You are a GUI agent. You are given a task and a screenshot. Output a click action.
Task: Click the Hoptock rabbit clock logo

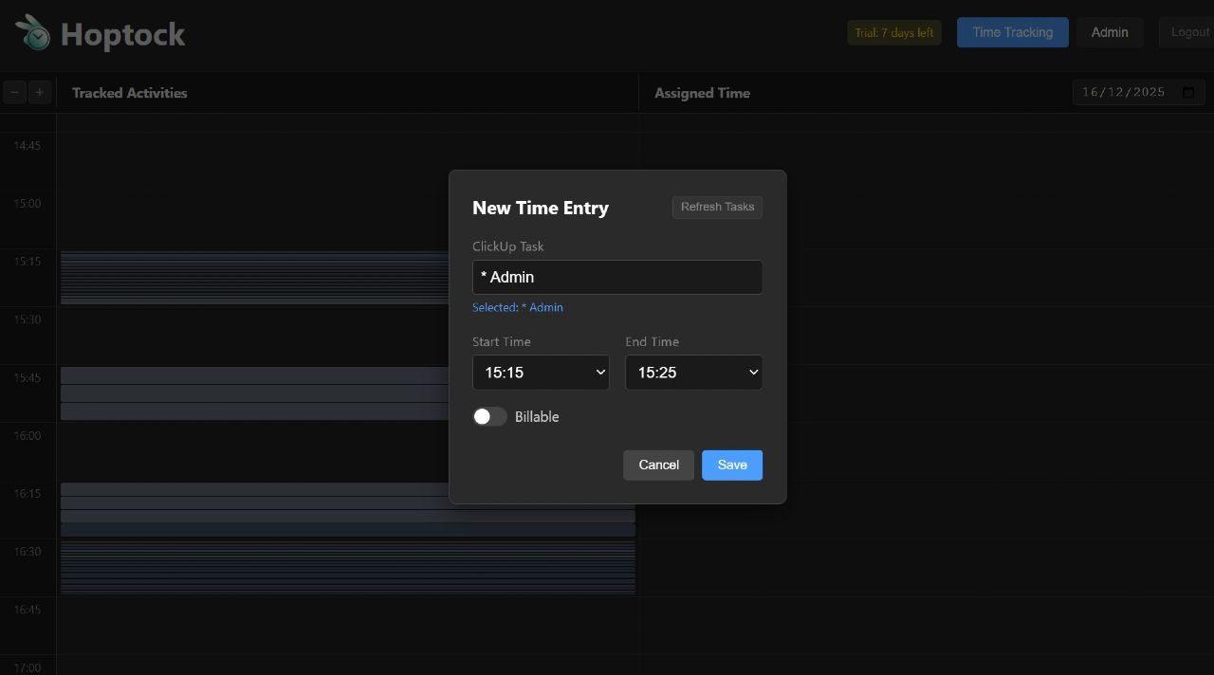33,33
